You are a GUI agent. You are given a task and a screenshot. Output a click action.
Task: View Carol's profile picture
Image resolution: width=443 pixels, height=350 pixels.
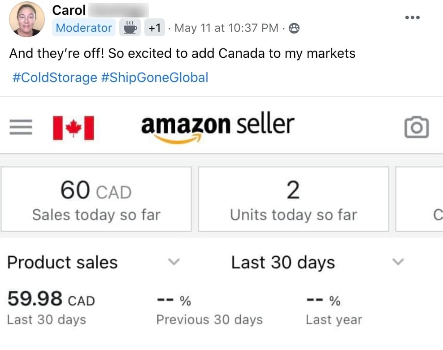pyautogui.click(x=27, y=19)
